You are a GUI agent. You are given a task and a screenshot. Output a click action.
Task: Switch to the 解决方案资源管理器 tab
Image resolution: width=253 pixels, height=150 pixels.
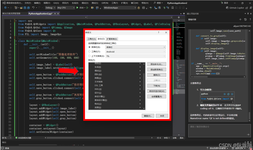click(11, 14)
